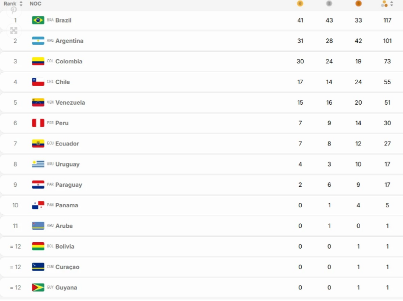Viewport: 403px width, 301px height.
Task: Click the total medals column icon
Action: click(384, 3)
